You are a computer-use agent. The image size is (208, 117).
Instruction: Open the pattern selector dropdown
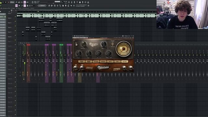coord(42,6)
